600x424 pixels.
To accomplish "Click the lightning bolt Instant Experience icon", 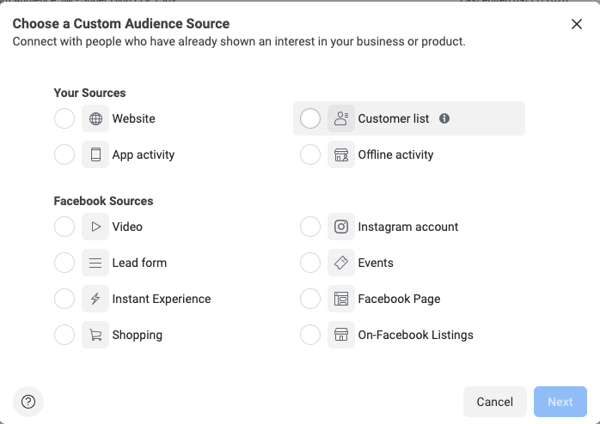I will click(x=95, y=299).
